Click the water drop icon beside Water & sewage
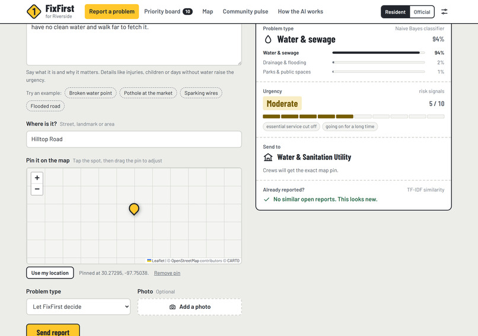 268,39
